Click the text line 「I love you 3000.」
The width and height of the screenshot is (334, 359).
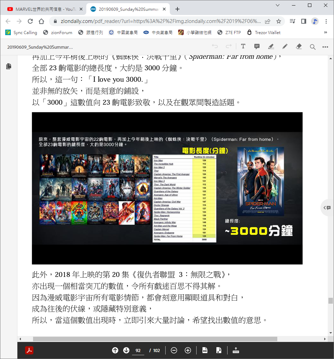coord(118,79)
